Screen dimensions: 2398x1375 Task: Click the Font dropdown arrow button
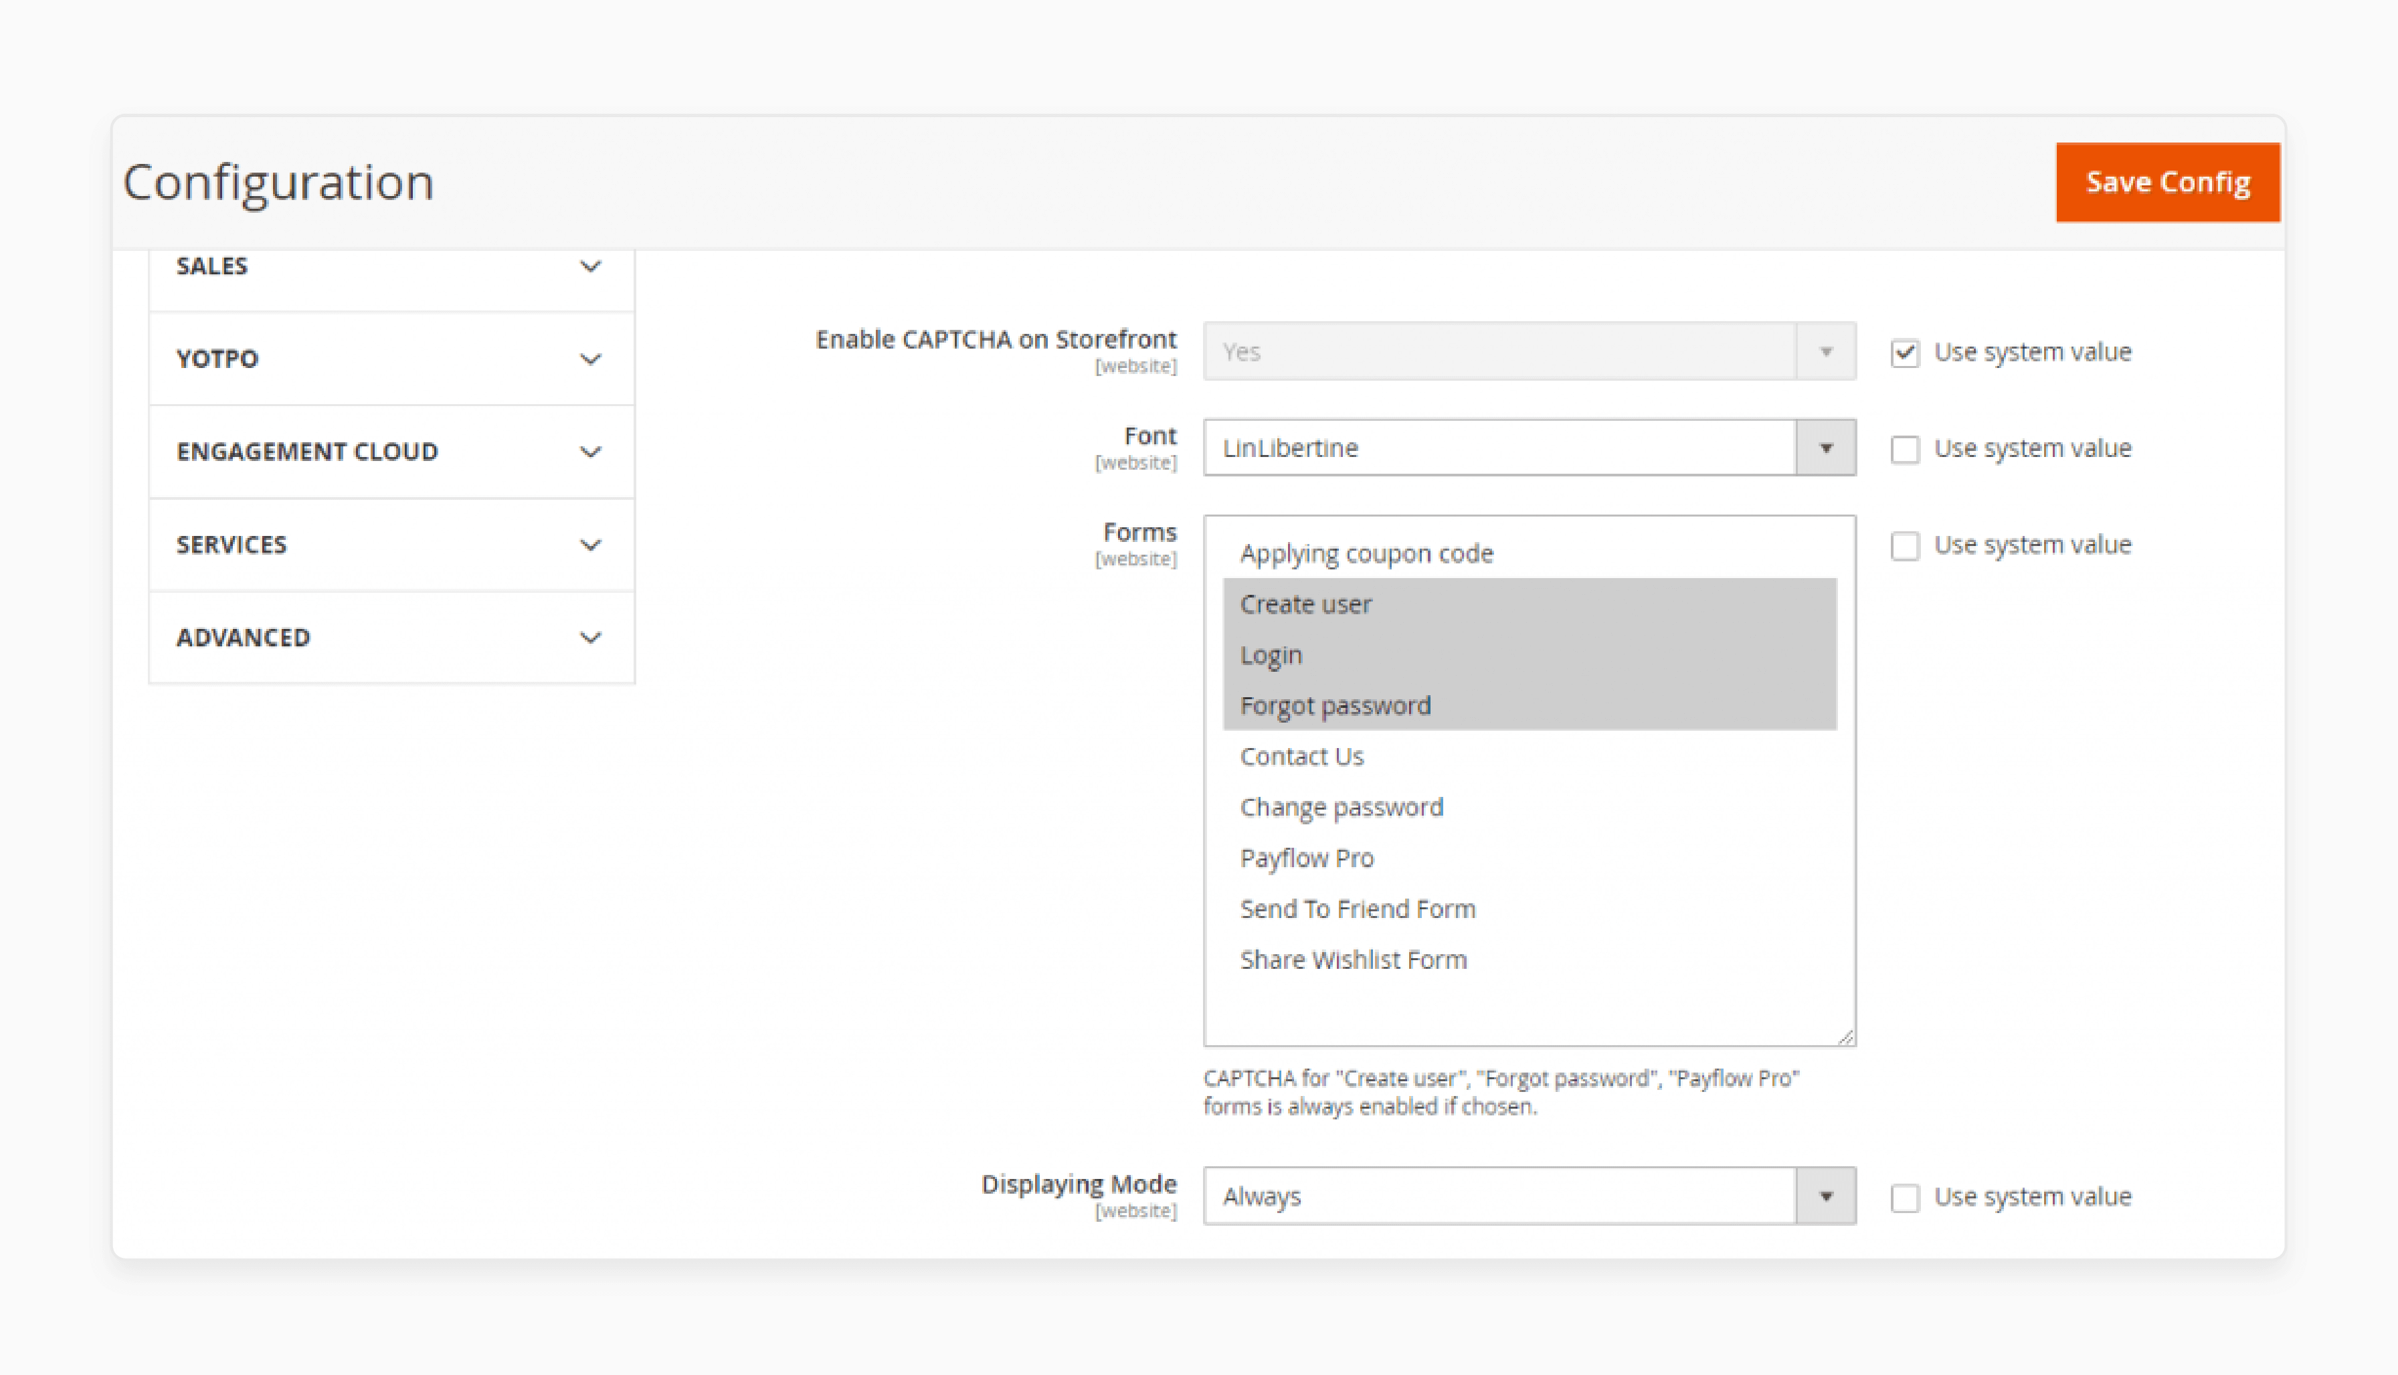tap(1826, 448)
